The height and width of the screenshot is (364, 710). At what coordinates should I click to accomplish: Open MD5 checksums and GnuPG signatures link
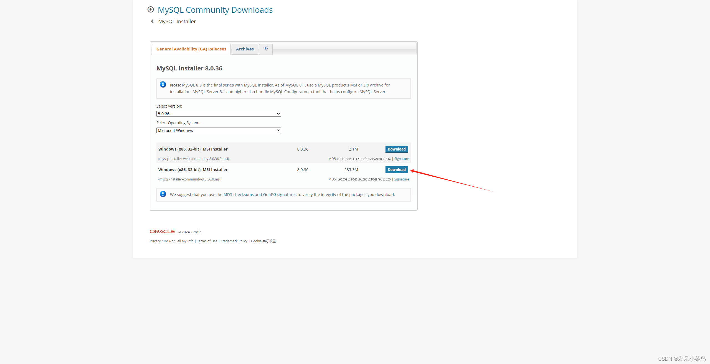coord(260,195)
